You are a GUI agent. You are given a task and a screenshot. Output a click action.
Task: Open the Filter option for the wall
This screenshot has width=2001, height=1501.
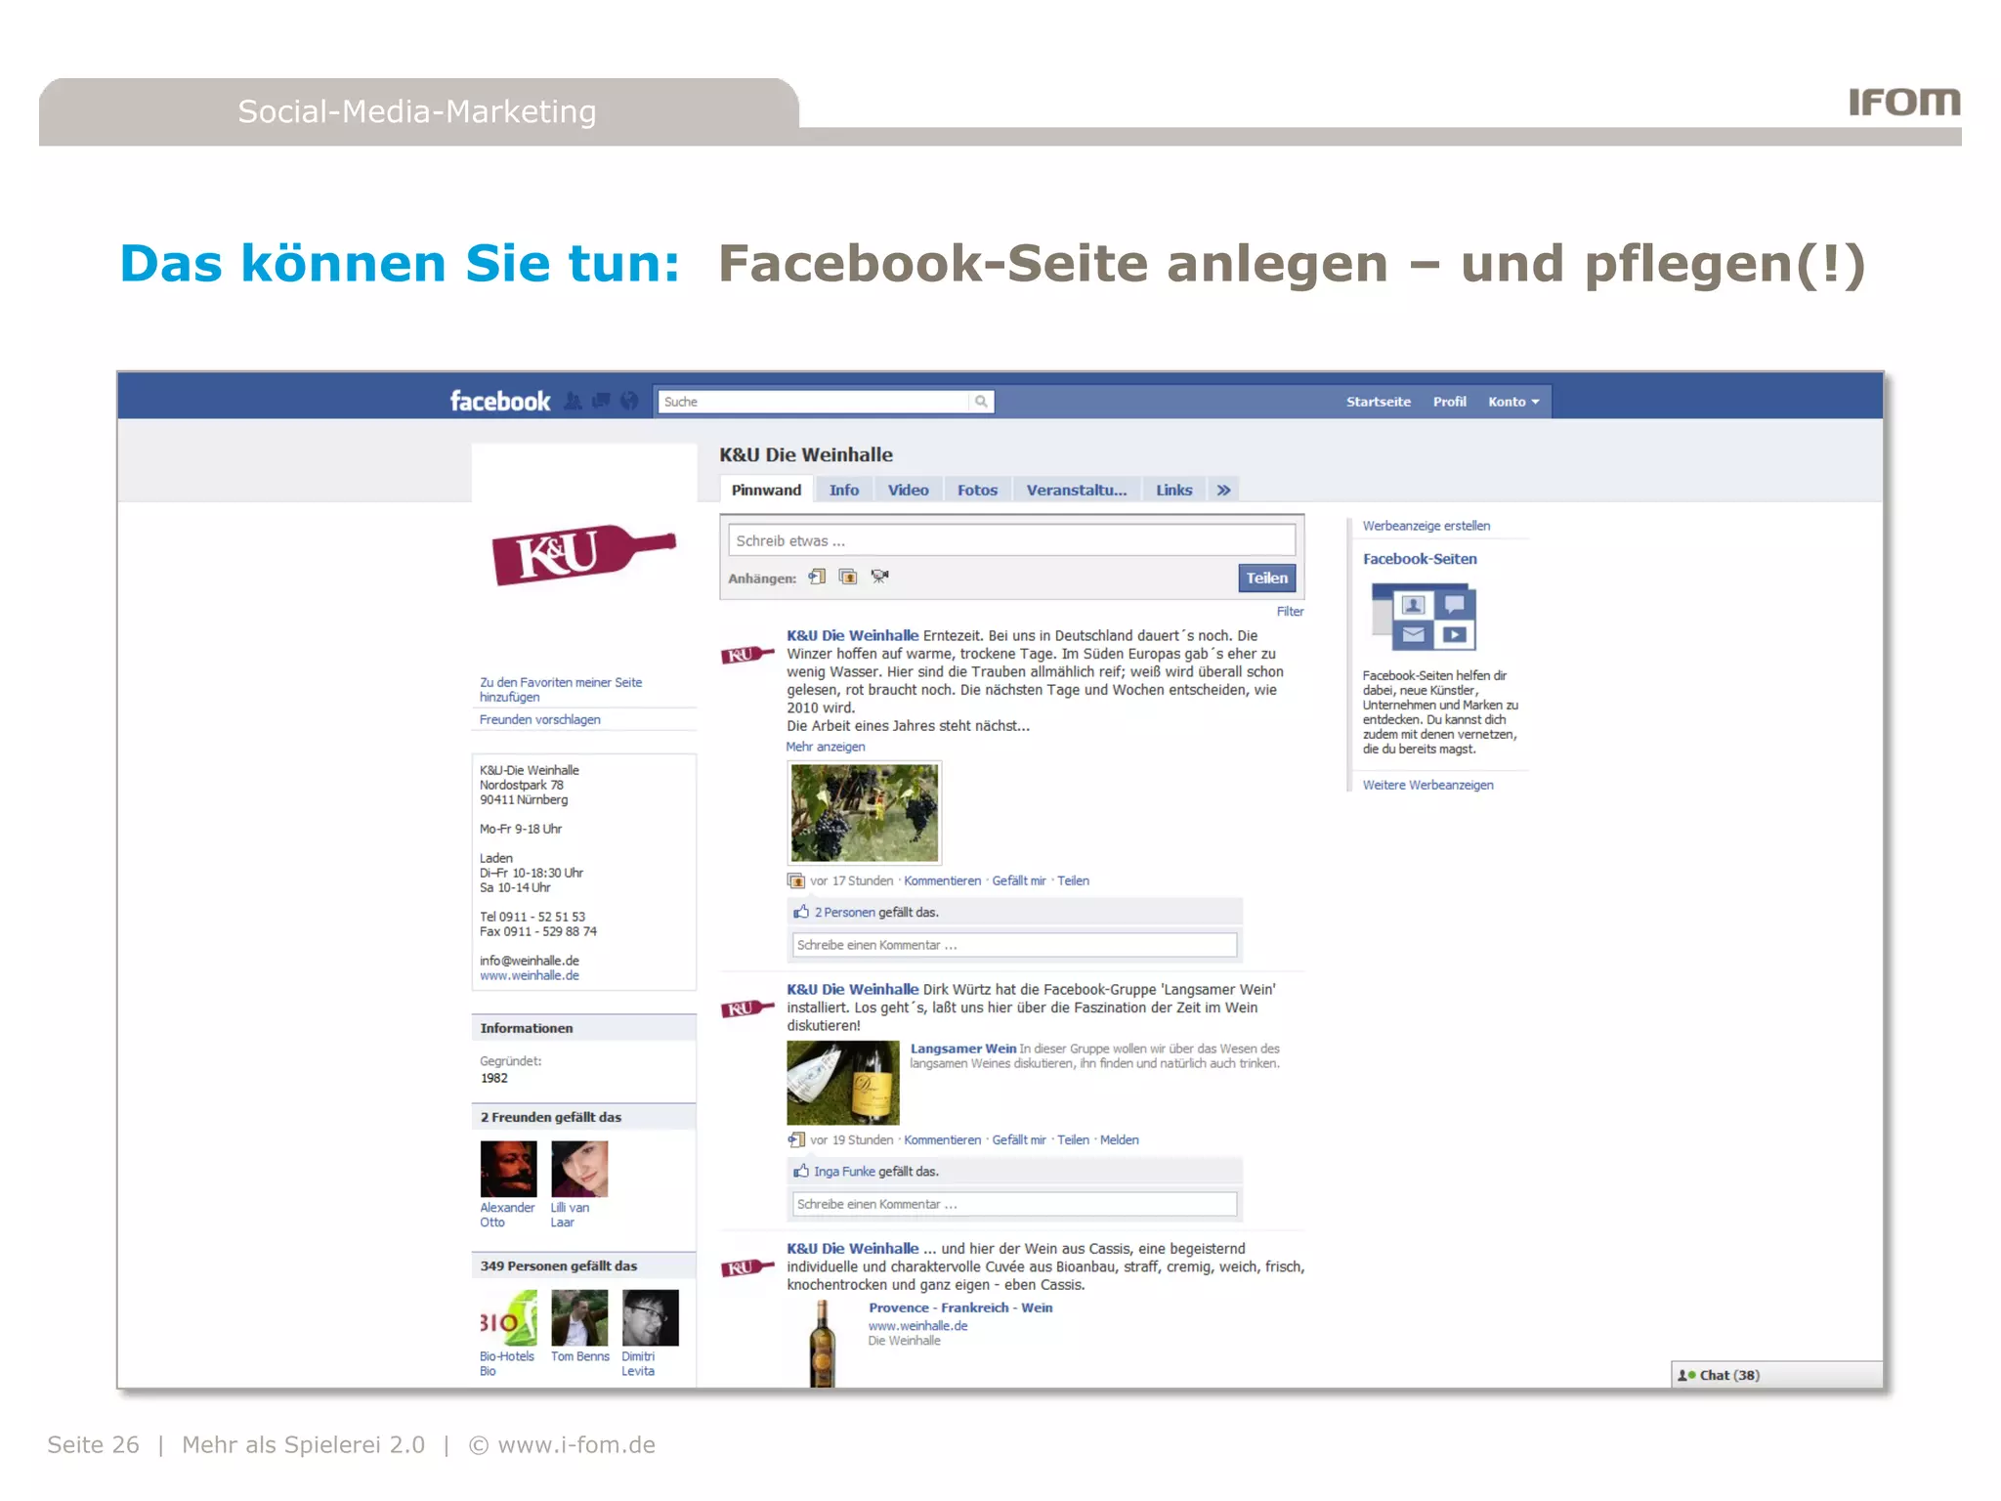click(x=1290, y=612)
